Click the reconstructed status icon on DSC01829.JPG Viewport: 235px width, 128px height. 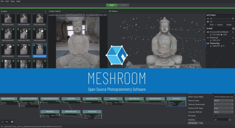[x=3, y=45]
